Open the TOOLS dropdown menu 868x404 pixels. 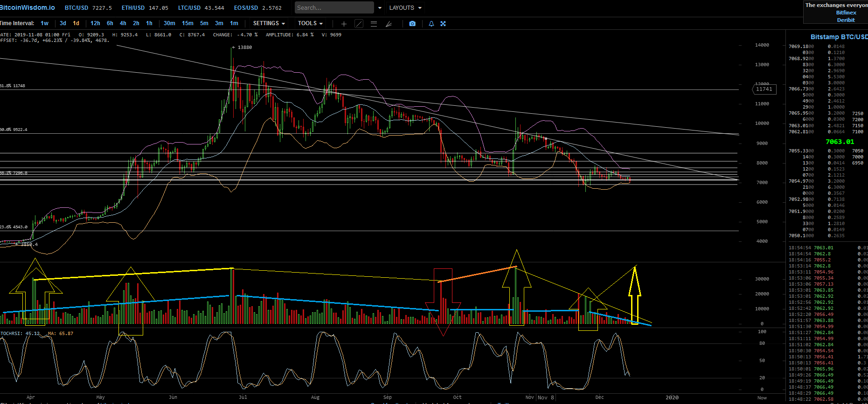(310, 23)
